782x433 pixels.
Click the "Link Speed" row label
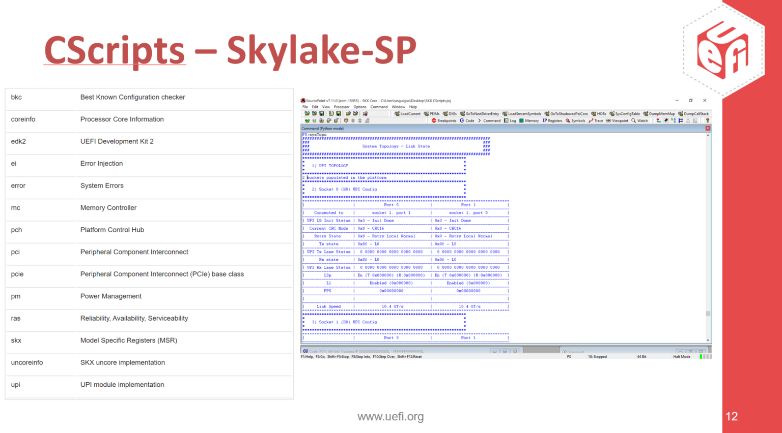tap(328, 306)
